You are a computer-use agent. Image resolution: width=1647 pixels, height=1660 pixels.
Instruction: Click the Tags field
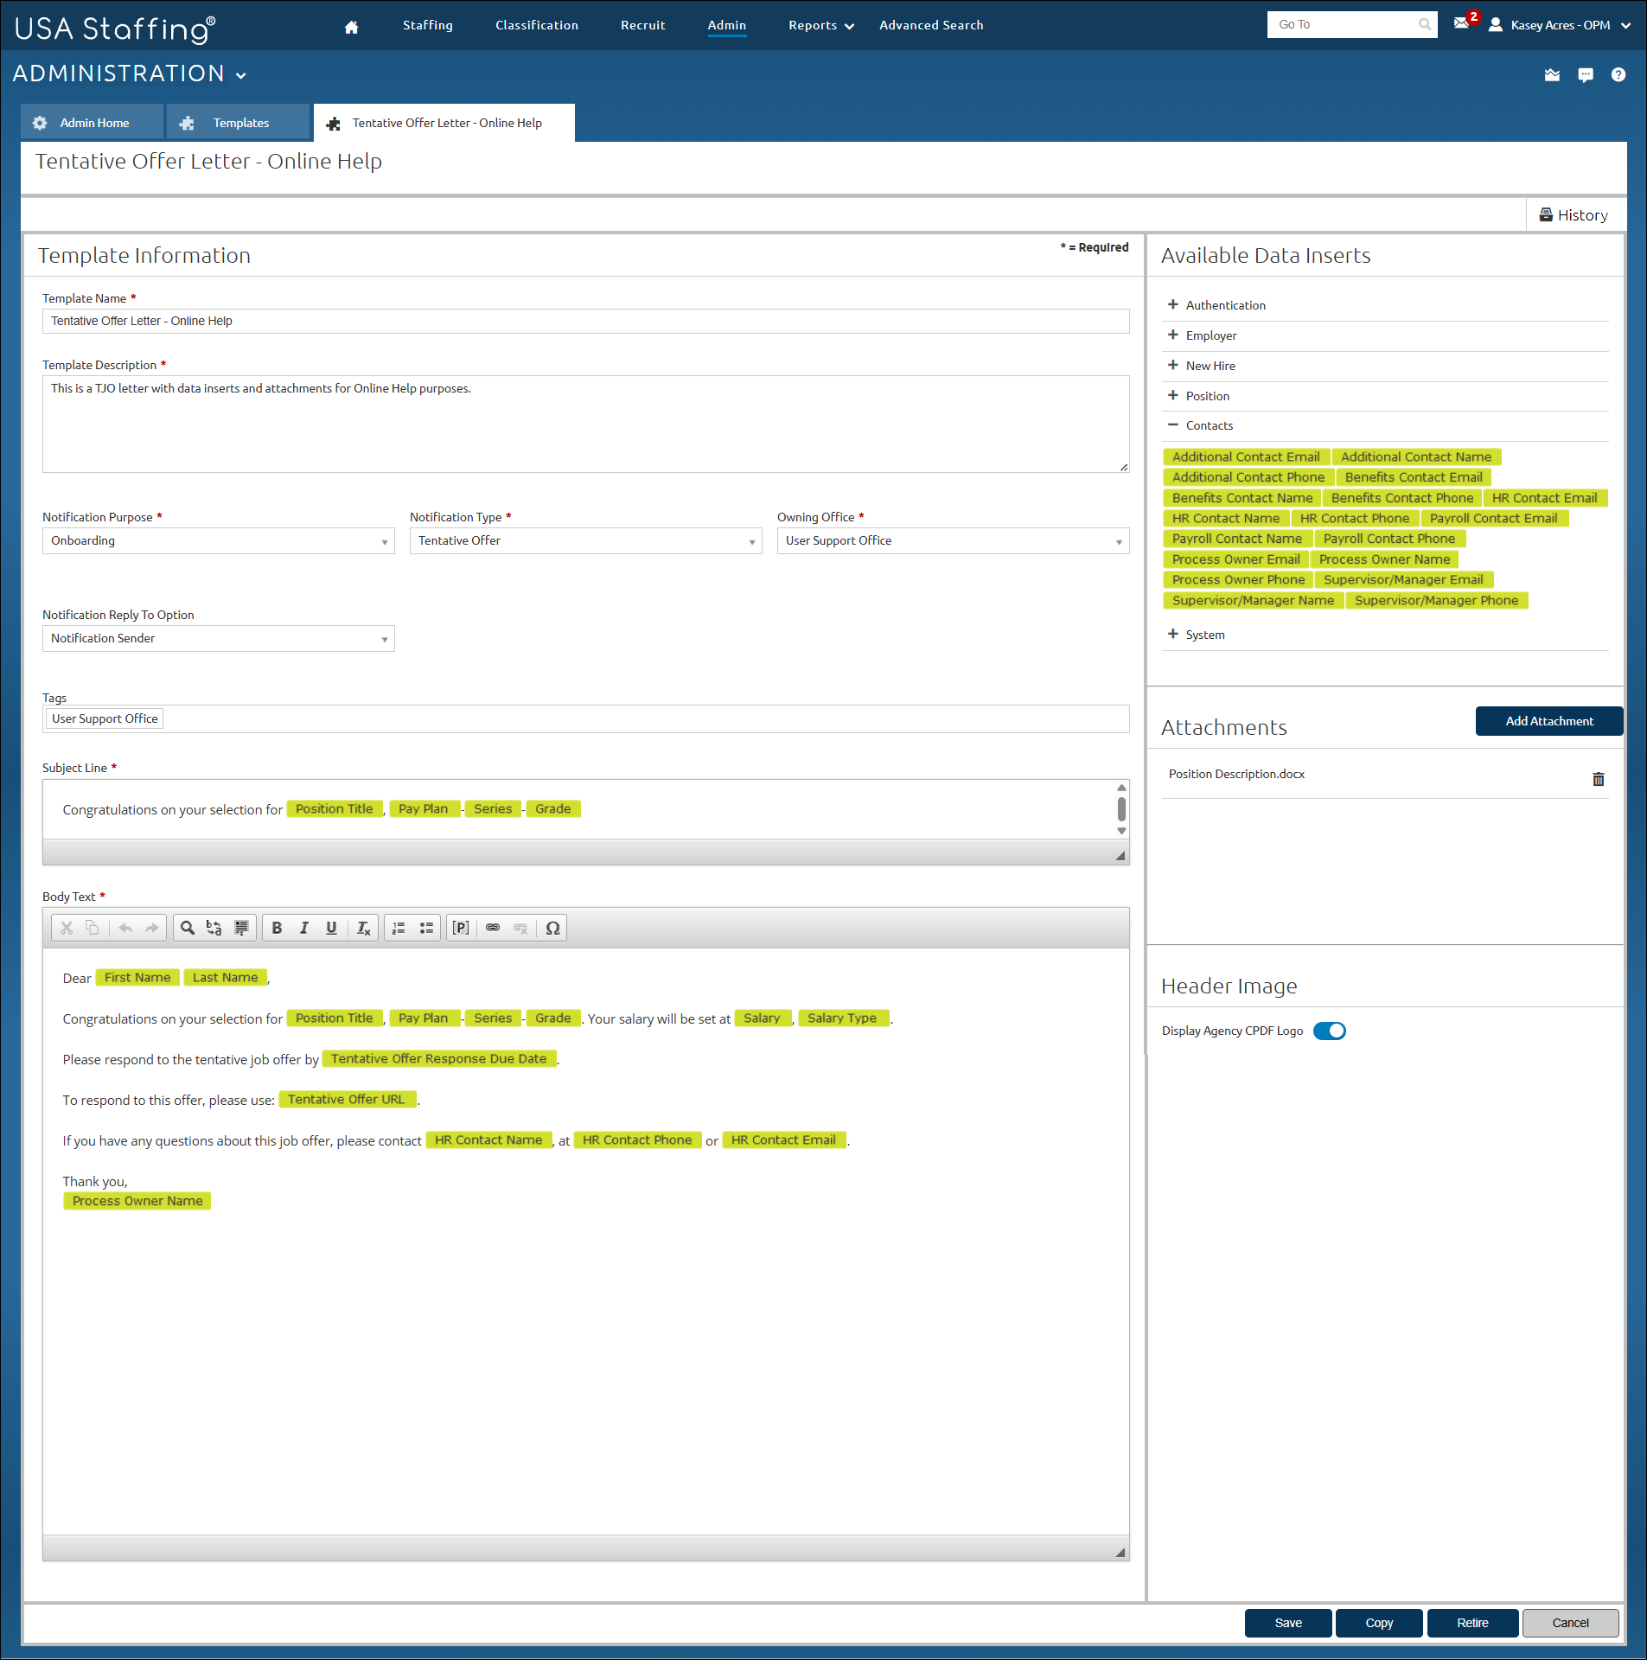coord(585,719)
